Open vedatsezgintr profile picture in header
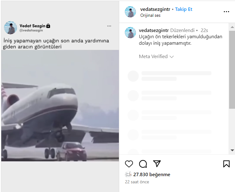 pos(130,12)
